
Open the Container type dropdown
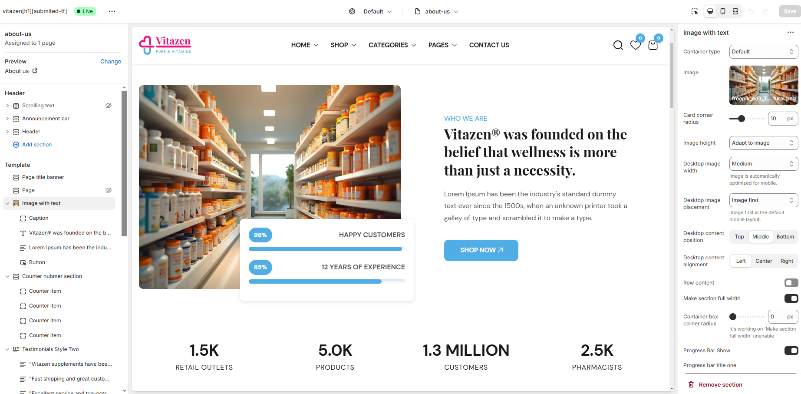click(x=764, y=52)
